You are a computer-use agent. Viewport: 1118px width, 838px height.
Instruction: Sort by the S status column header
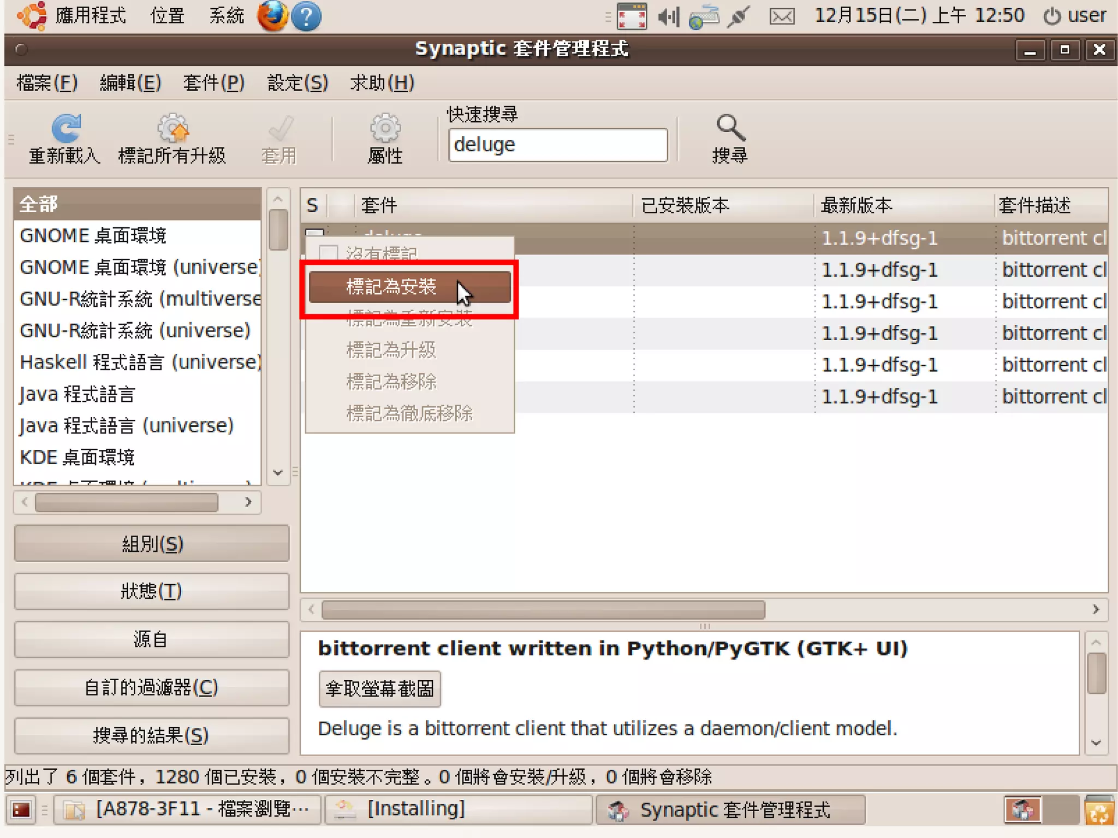click(x=313, y=206)
